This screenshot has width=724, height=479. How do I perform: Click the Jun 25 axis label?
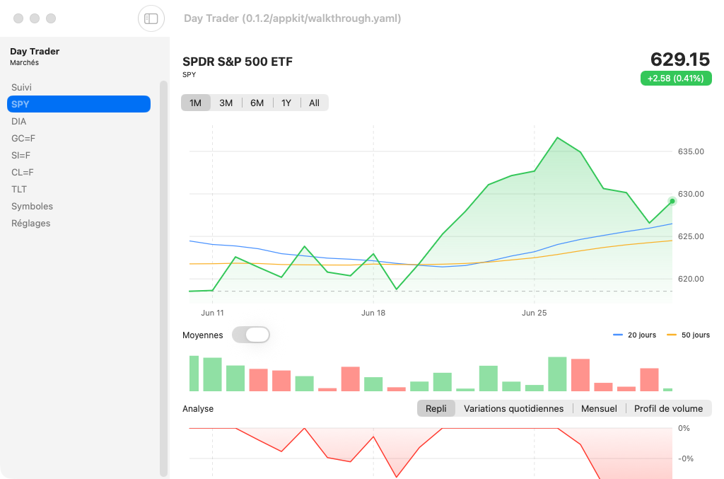pyautogui.click(x=535, y=313)
